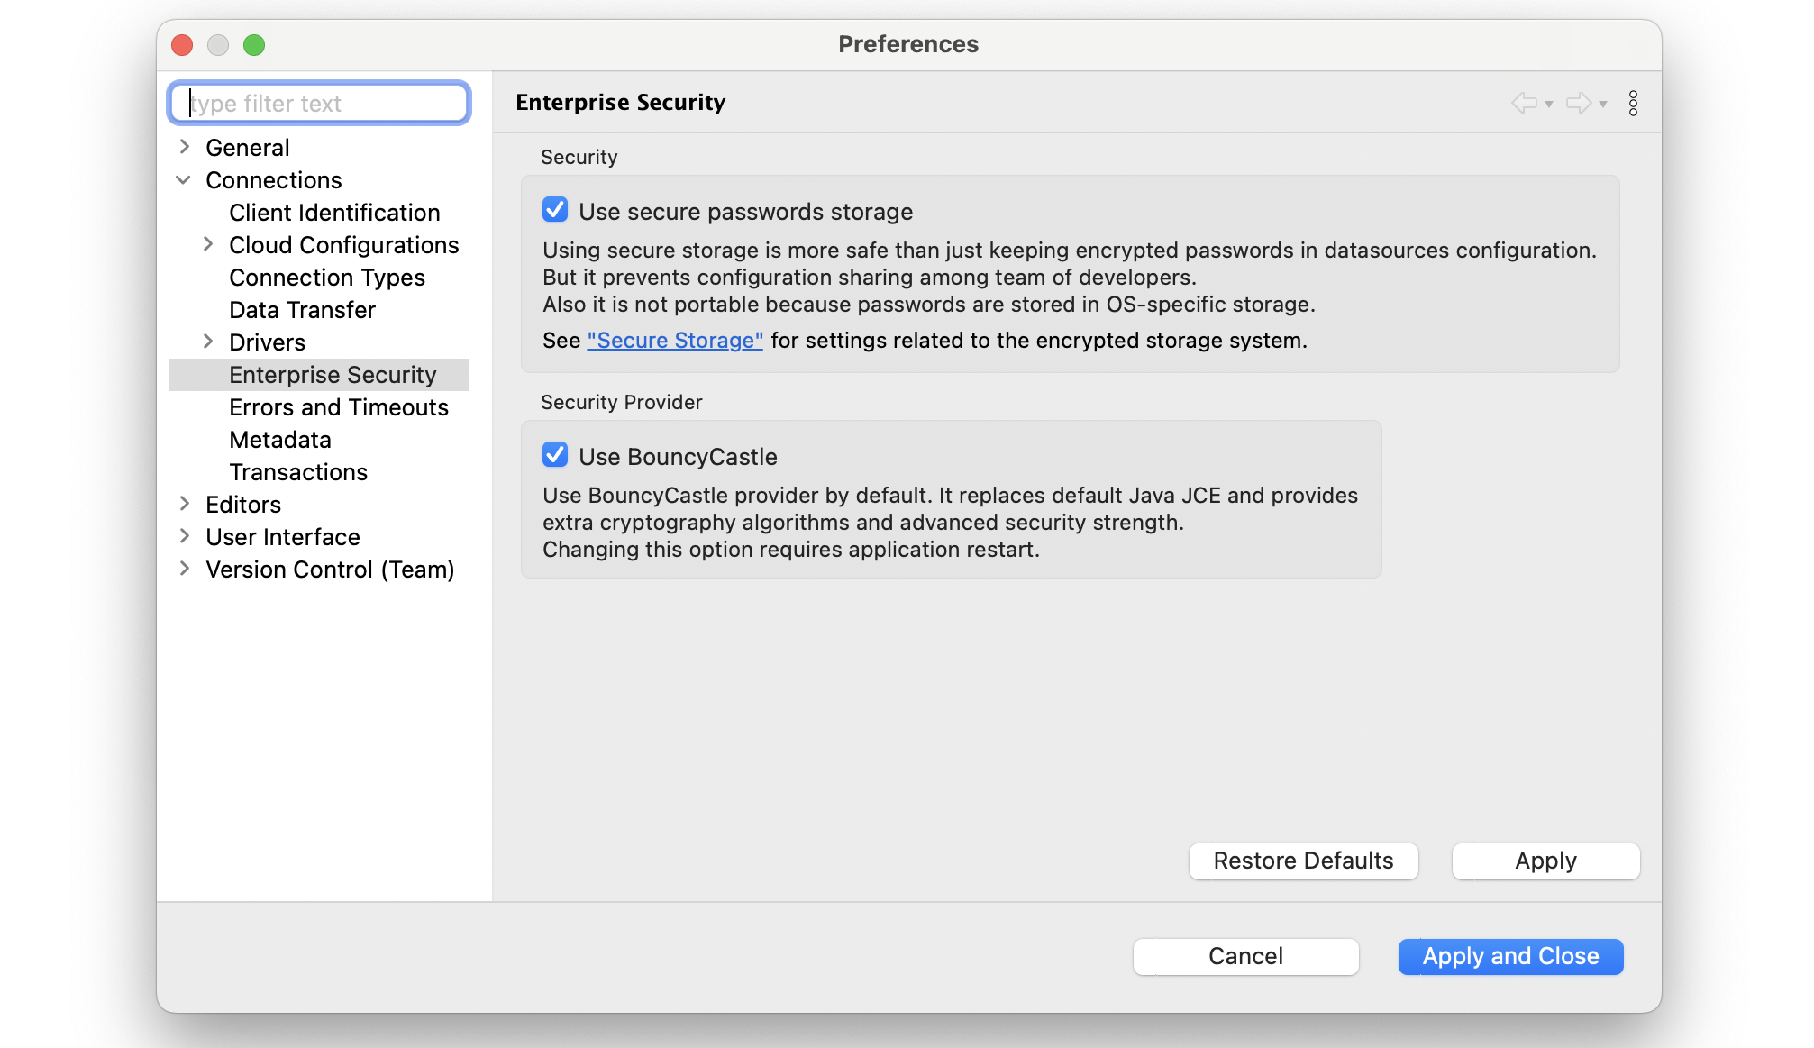Collapse the Connections section

(x=185, y=180)
